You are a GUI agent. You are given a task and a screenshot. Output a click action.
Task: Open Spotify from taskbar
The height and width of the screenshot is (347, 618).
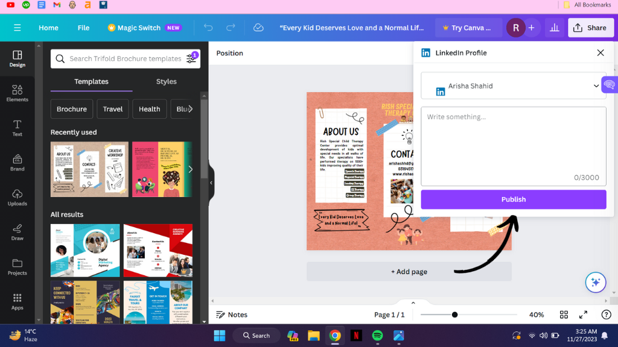377,335
